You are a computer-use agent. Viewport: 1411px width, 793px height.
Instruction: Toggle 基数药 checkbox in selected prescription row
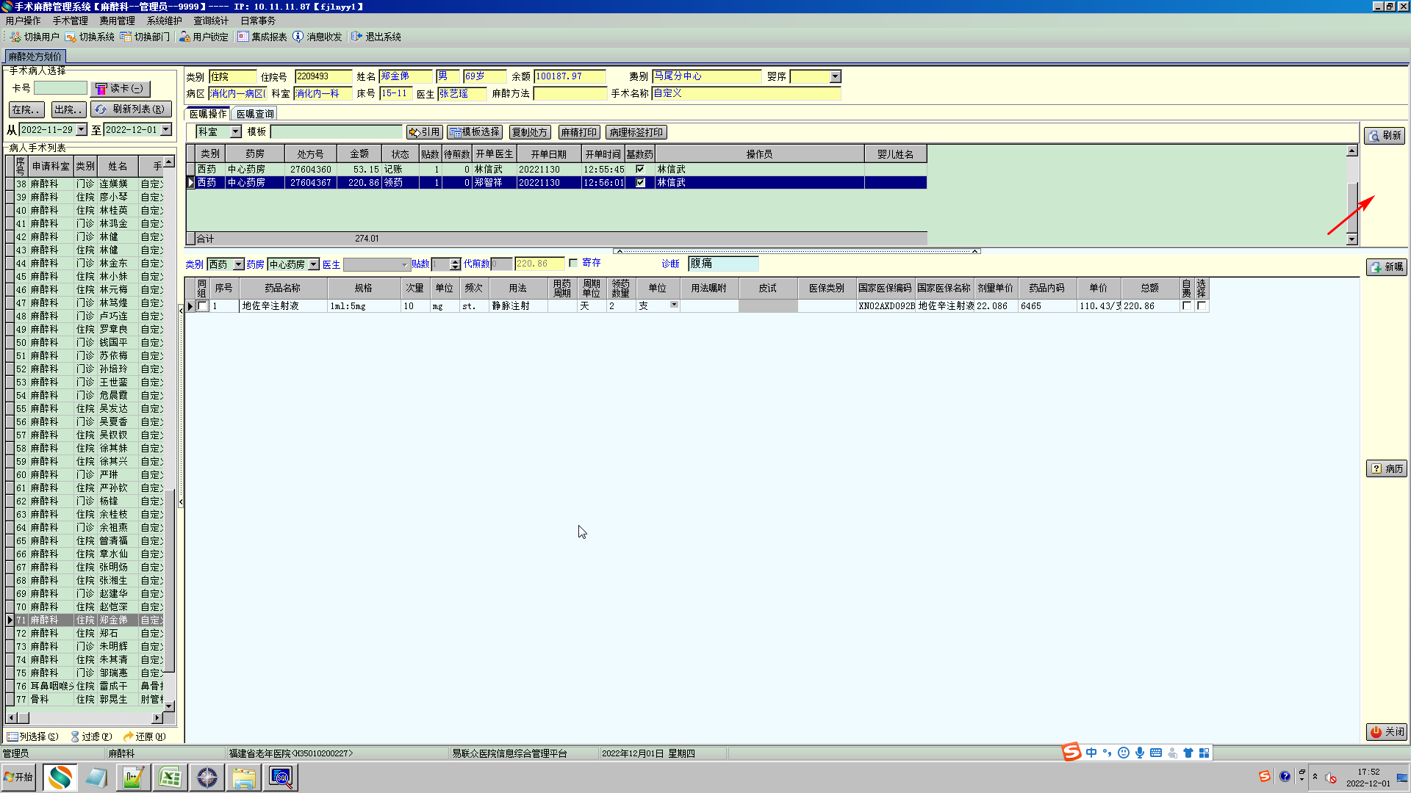point(640,183)
